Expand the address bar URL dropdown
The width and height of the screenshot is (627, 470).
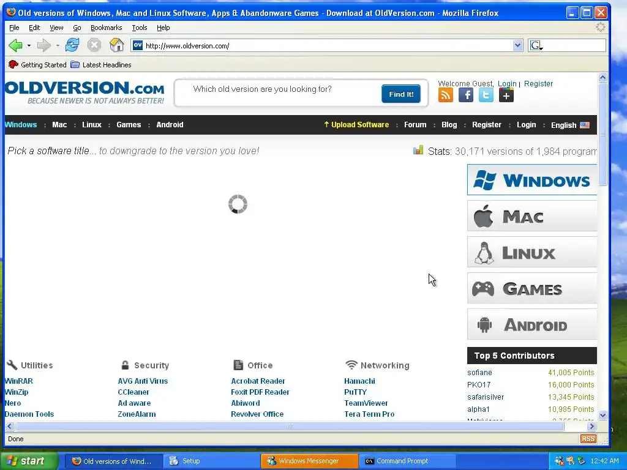[x=517, y=45]
